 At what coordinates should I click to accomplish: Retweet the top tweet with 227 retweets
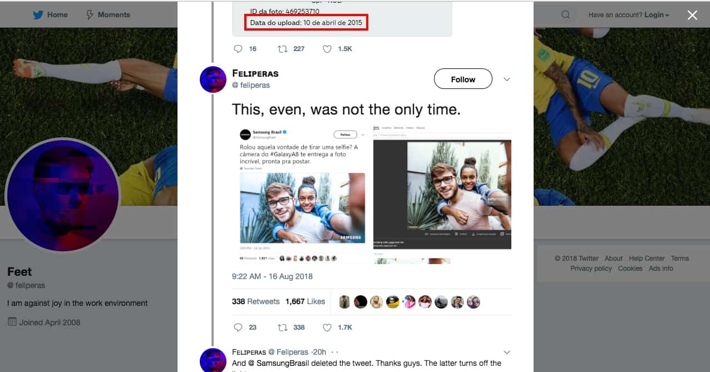tap(283, 49)
